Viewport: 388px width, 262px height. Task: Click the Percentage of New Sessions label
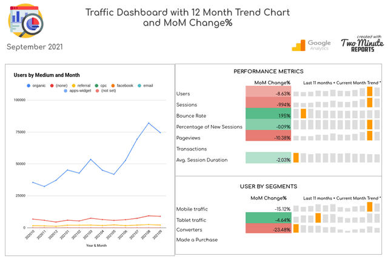click(209, 127)
